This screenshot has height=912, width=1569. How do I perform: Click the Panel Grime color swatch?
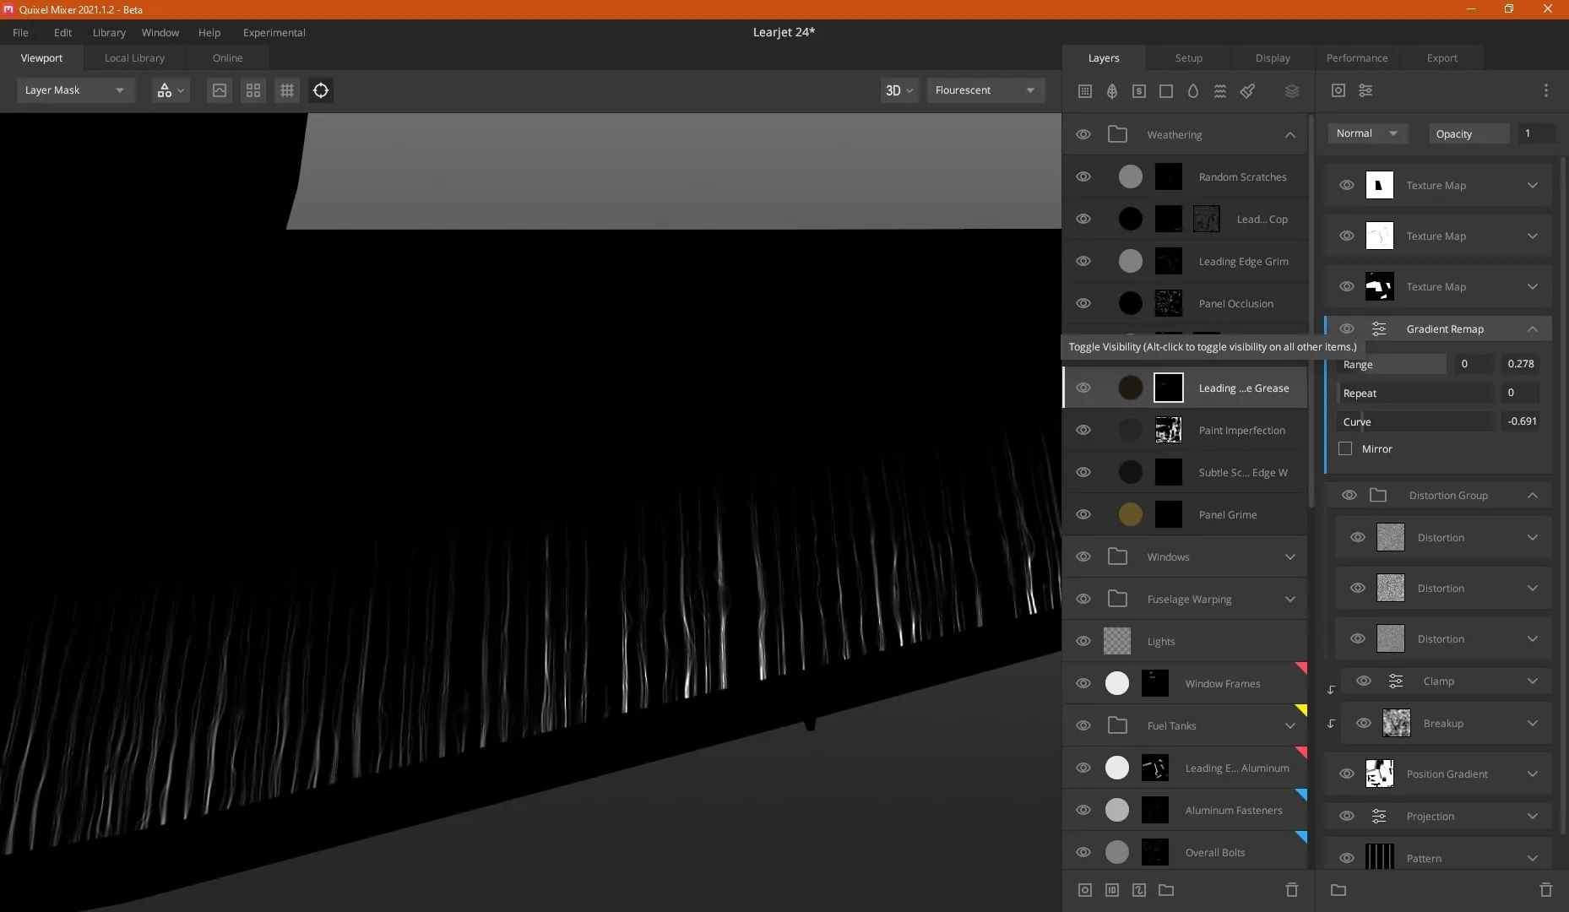click(x=1131, y=514)
